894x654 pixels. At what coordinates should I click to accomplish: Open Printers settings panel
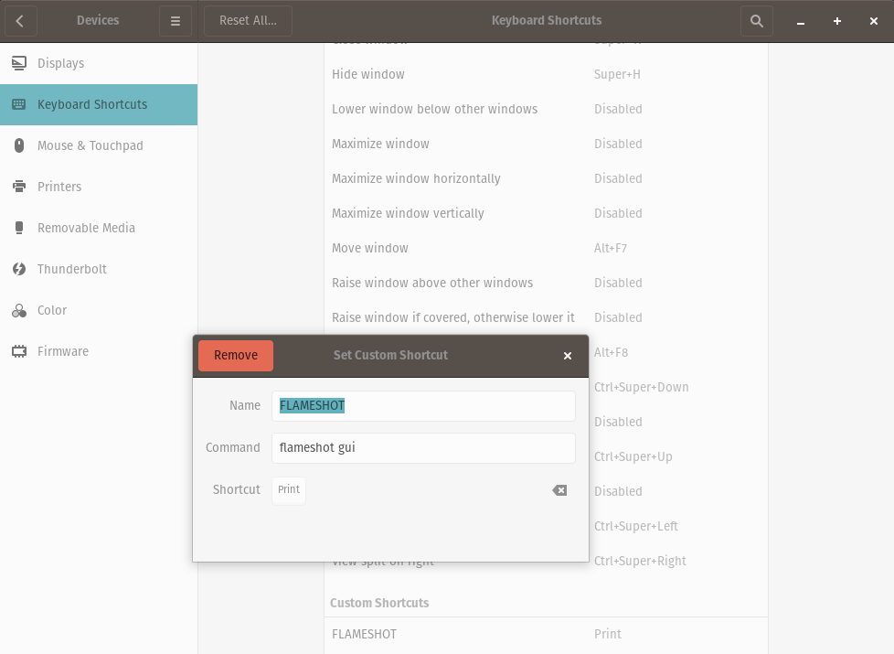pyautogui.click(x=99, y=187)
